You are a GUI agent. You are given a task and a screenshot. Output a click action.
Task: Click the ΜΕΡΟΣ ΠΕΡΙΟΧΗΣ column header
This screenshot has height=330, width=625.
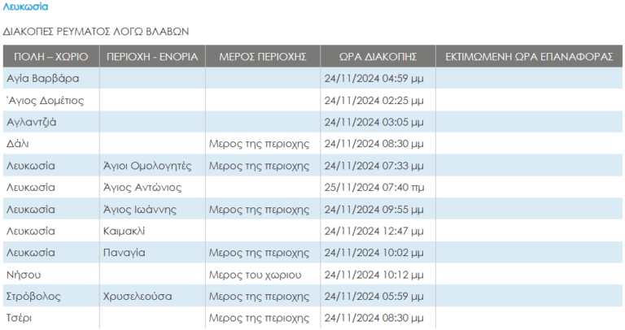tap(262, 57)
